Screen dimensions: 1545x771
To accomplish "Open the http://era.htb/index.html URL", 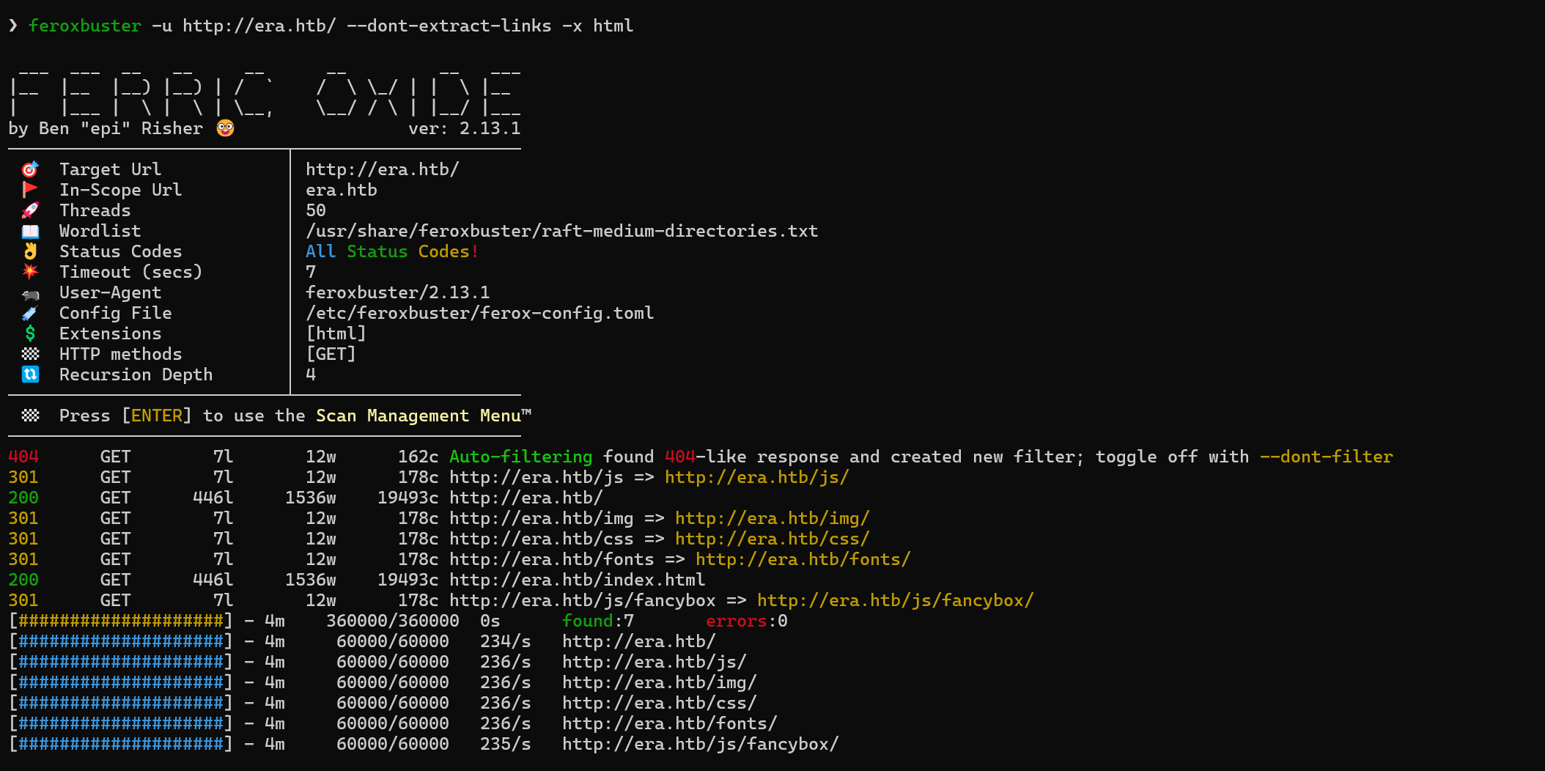I will [578, 580].
